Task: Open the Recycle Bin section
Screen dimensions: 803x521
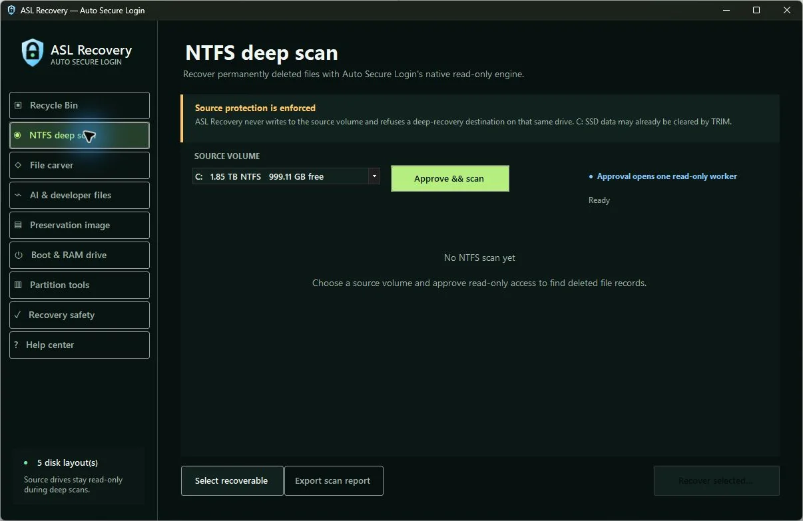Action: (x=79, y=105)
